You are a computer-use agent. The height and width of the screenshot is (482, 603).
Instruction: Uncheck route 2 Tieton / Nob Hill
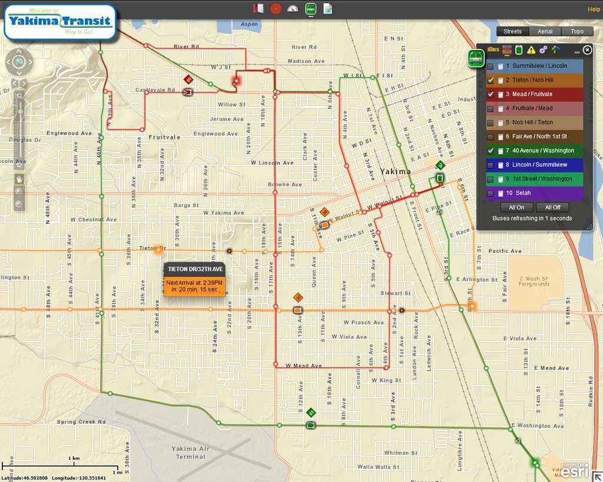pyautogui.click(x=491, y=80)
